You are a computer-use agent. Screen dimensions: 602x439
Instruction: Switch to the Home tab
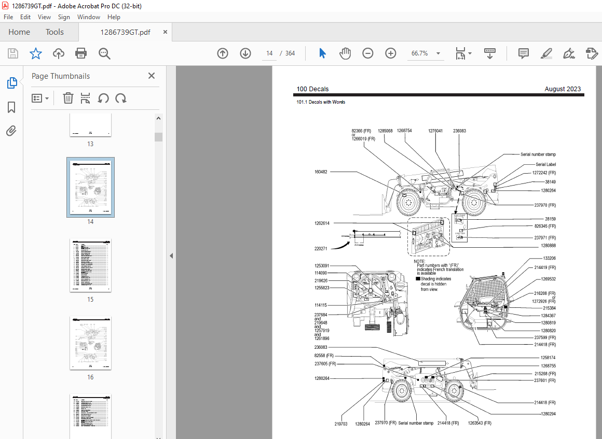[x=19, y=32]
